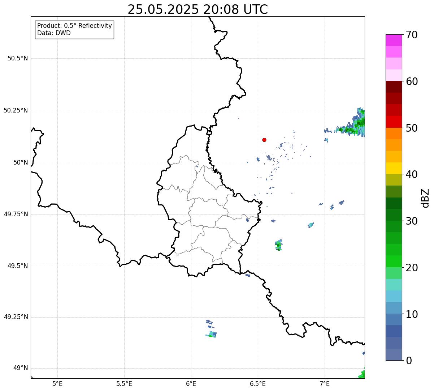
Task: Click the title "25.05.2025 20:08 UTC"
Action: 198,9
